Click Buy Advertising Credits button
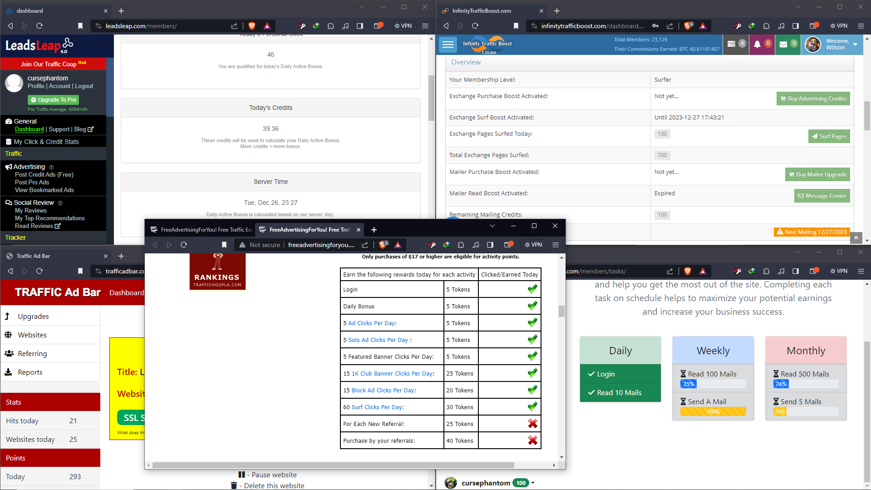871x490 pixels. 813,99
